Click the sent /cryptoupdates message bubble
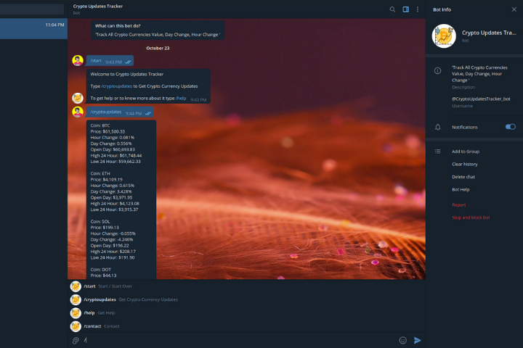 point(120,112)
